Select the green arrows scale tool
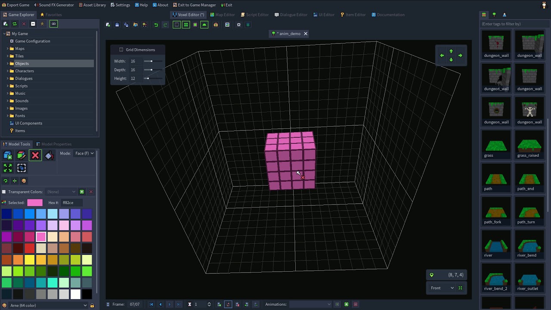 pos(8,168)
